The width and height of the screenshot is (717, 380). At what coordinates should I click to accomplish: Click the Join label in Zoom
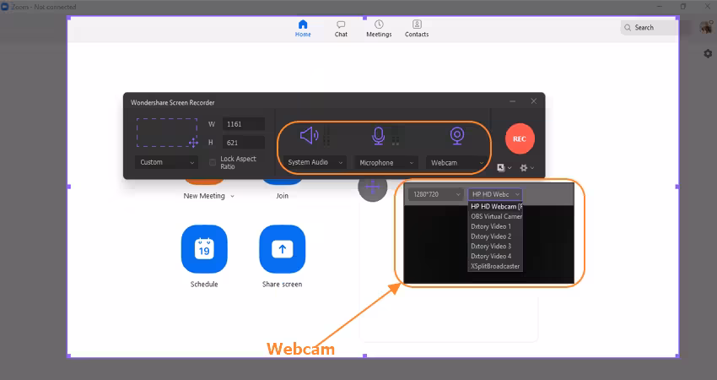pos(282,196)
